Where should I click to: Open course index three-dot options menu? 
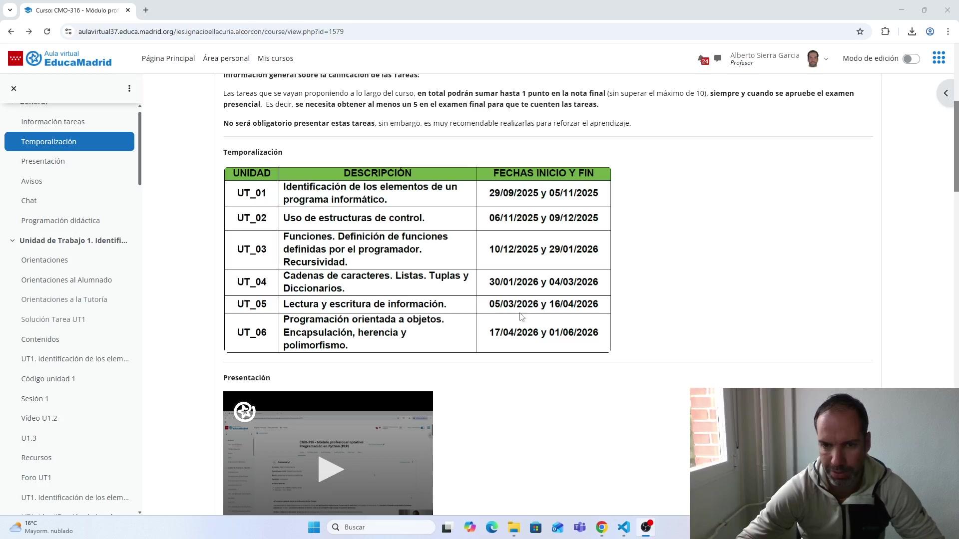click(129, 88)
